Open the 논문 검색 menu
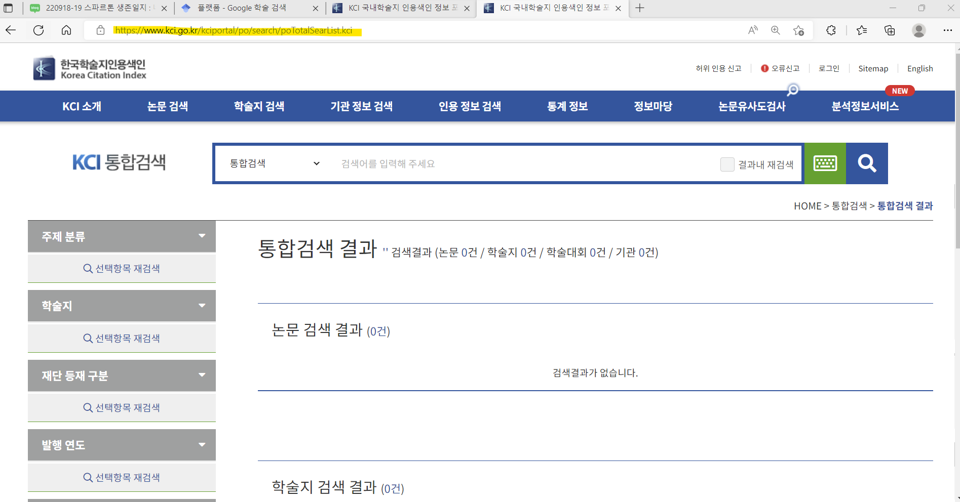This screenshot has width=960, height=502. 167,106
